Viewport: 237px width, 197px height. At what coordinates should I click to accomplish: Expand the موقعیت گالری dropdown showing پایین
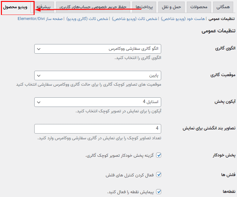click(x=98, y=76)
